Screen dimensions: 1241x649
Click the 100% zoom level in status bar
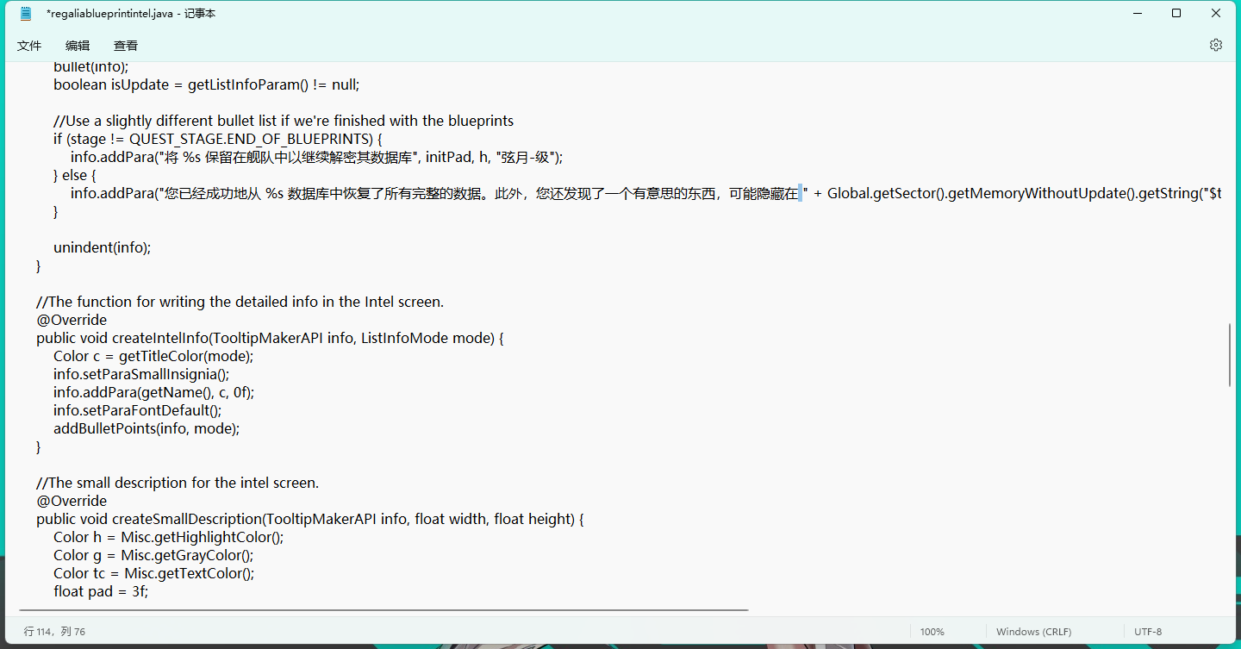(x=932, y=632)
